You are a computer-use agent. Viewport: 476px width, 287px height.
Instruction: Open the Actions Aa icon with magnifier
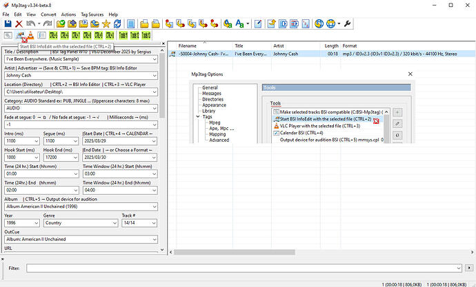tap(228, 23)
